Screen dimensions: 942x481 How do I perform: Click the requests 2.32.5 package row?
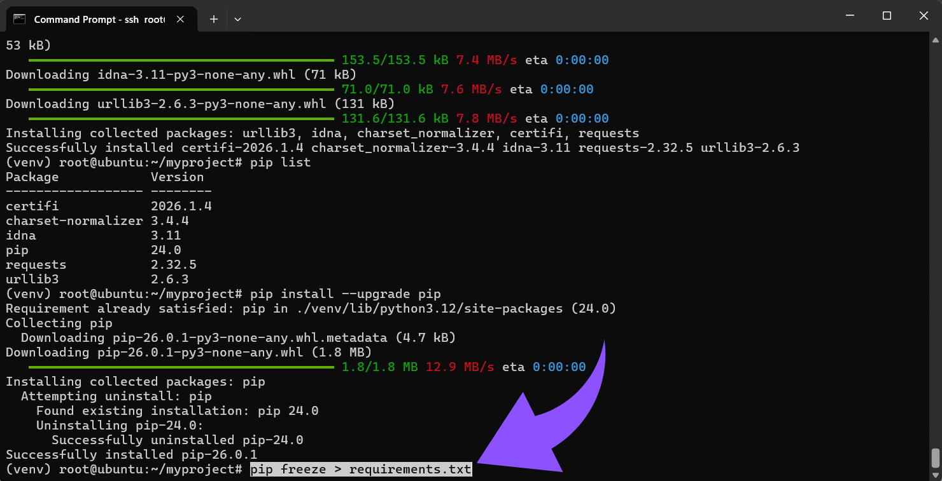(x=101, y=265)
